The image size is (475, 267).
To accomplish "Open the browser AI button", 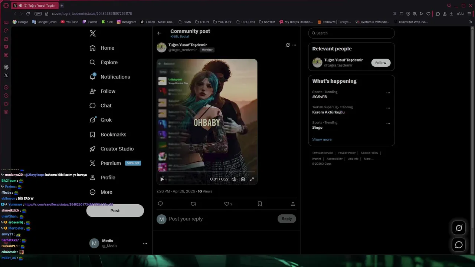I will pyautogui.click(x=460, y=14).
